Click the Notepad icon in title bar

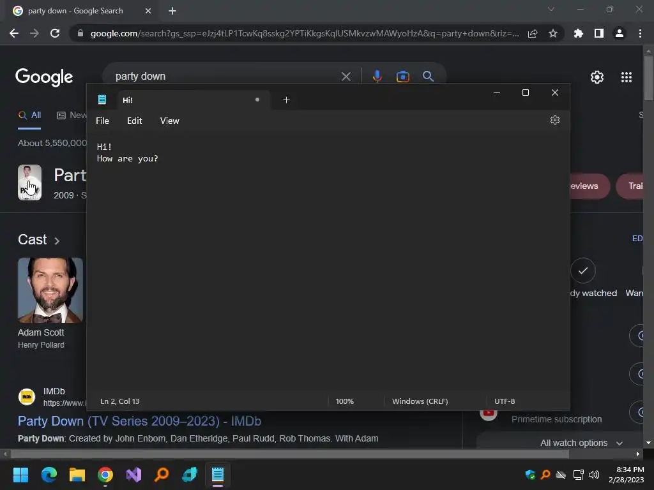click(102, 100)
